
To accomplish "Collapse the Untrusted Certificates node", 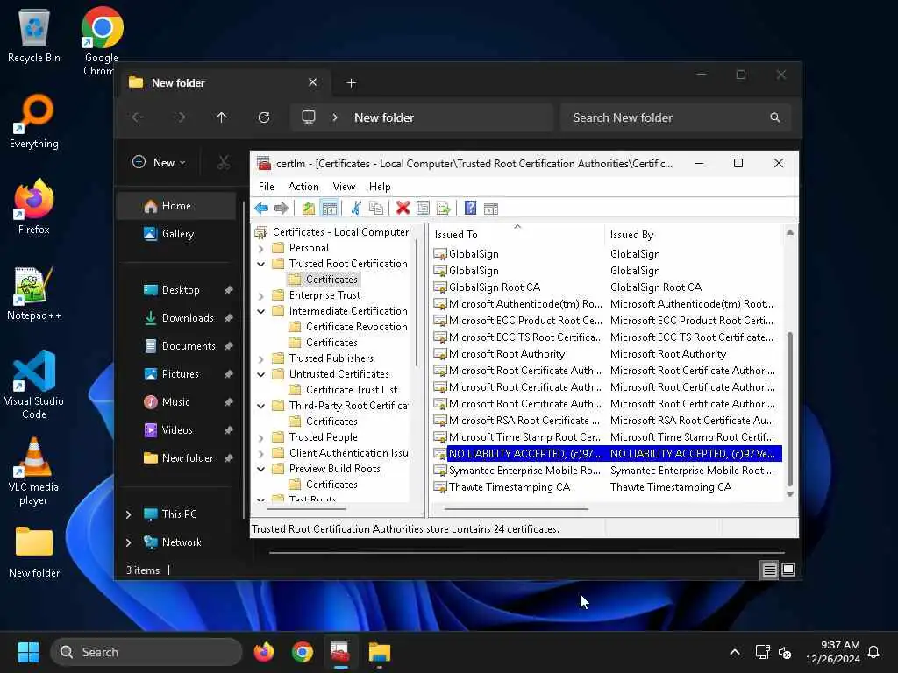I will point(261,374).
